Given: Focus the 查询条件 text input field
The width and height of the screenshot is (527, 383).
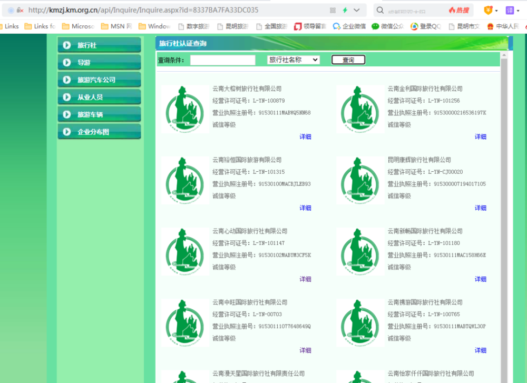Looking at the screenshot, I should coord(223,60).
